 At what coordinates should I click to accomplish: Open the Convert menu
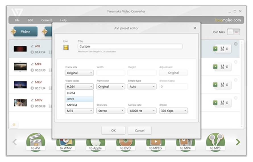point(46,20)
